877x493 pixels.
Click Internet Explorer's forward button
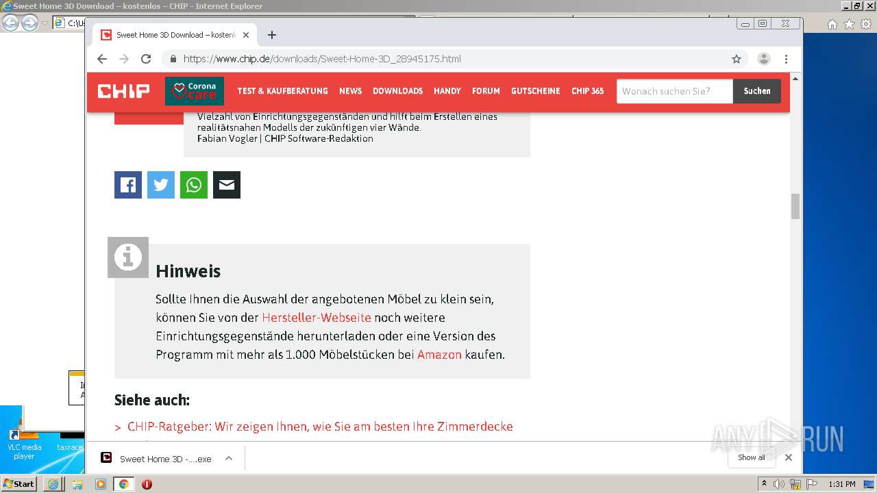29,23
